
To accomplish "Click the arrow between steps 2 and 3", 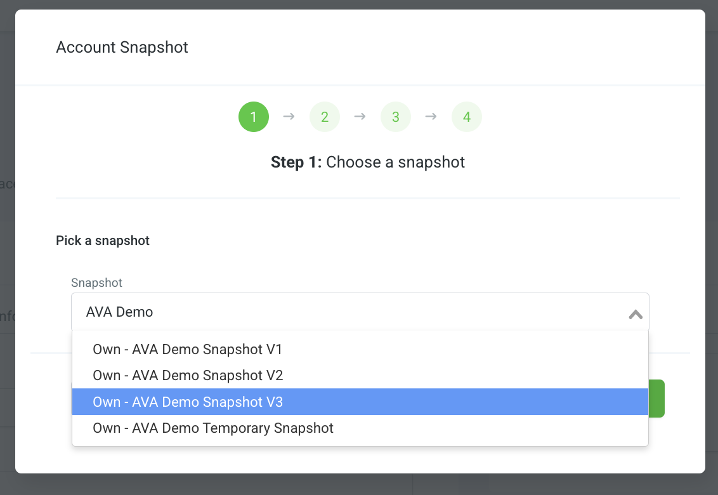I will point(360,116).
